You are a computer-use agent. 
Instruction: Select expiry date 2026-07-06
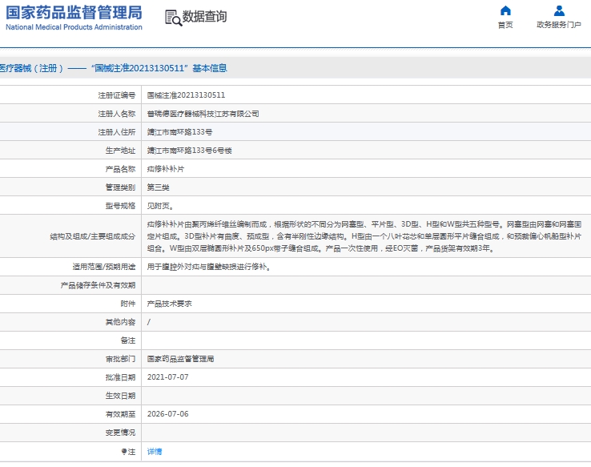(167, 414)
